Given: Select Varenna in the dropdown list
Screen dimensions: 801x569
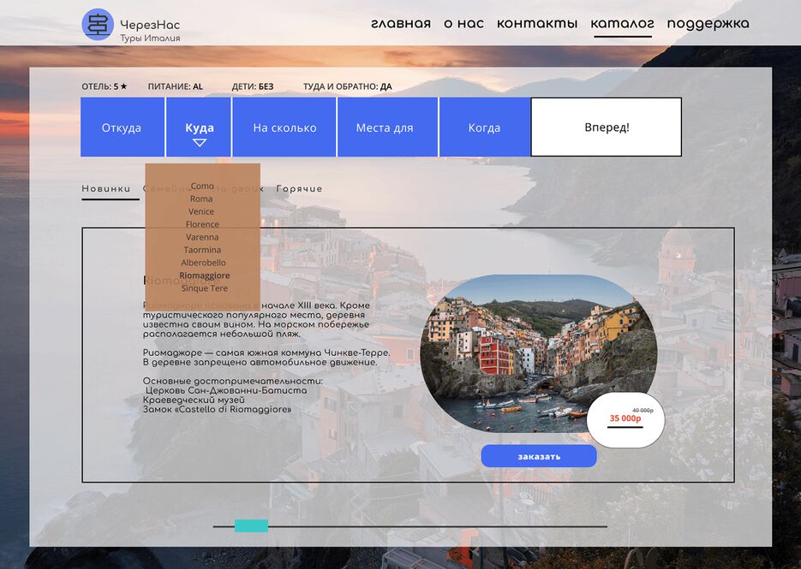Looking at the screenshot, I should click(202, 237).
